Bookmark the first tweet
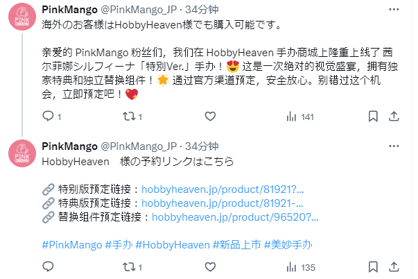Viewport: 418px width, 279px height. (373, 117)
